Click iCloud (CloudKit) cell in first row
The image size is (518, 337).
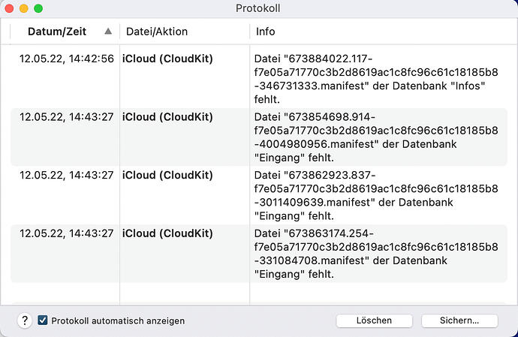tap(167, 59)
